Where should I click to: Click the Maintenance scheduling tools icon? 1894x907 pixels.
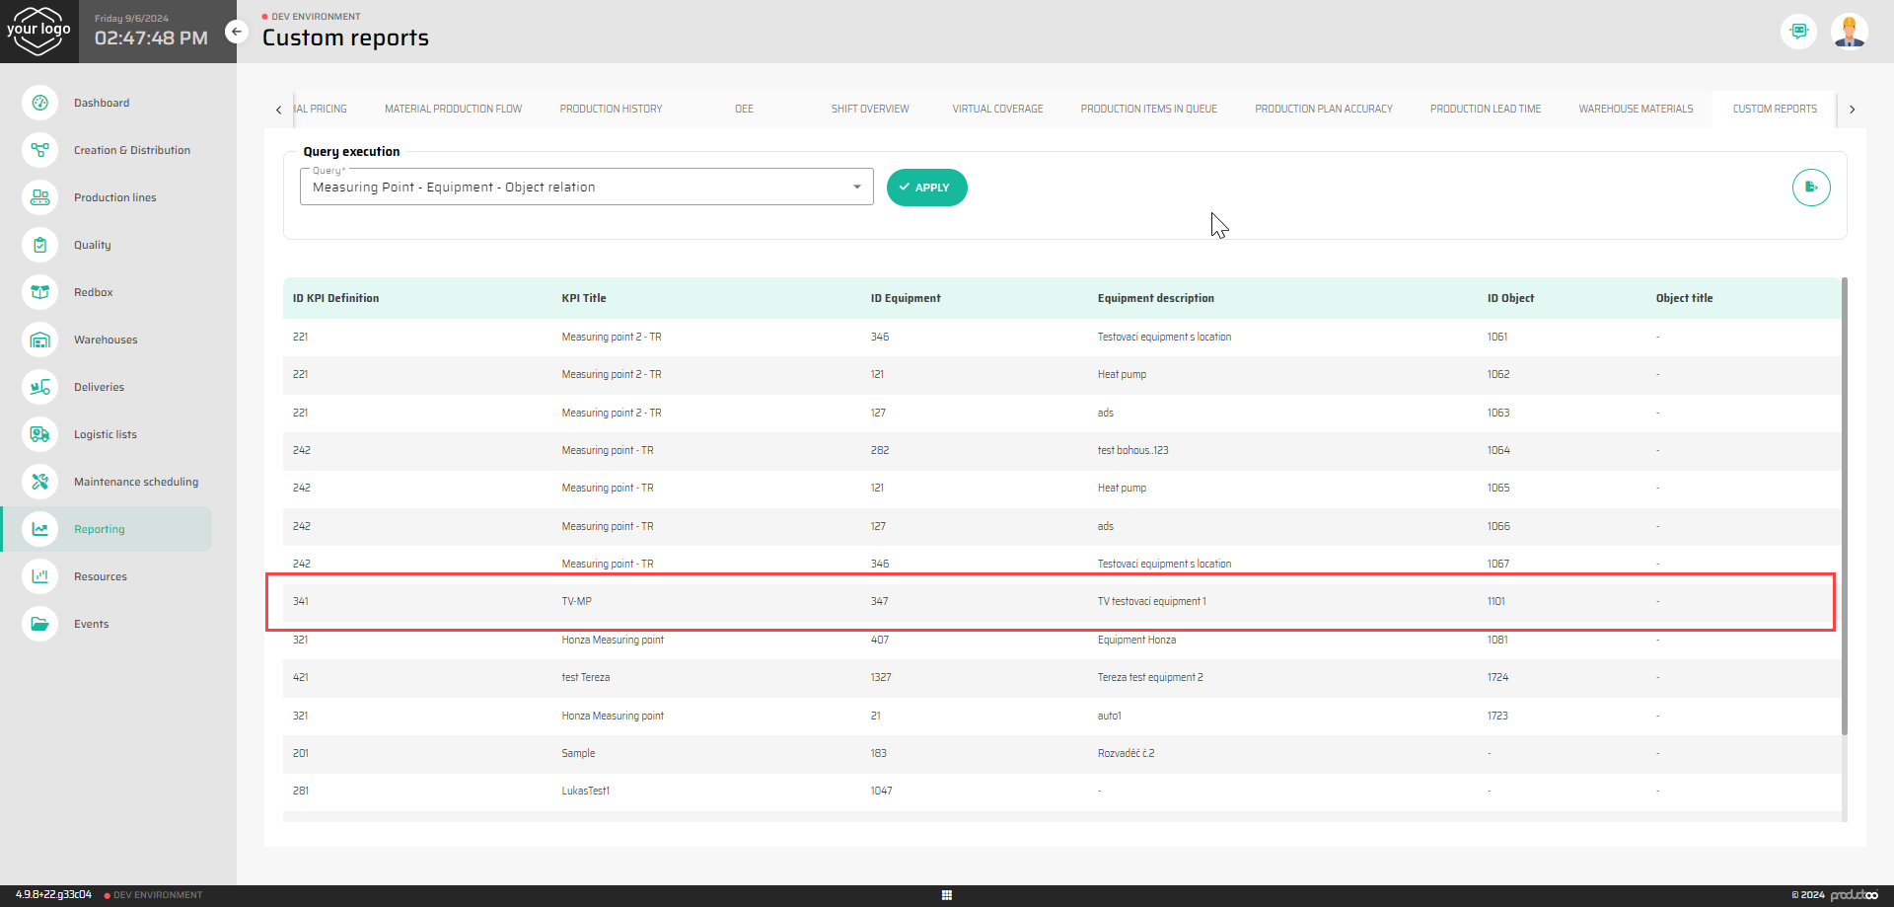click(x=39, y=482)
